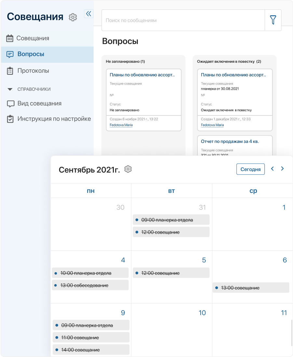Image resolution: width=293 pixels, height=357 pixels.
Task: Click the Поиск по сообщениям search field
Action: coord(183,20)
